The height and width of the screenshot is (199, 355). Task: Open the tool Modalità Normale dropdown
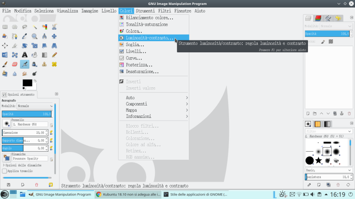[x=35, y=106]
